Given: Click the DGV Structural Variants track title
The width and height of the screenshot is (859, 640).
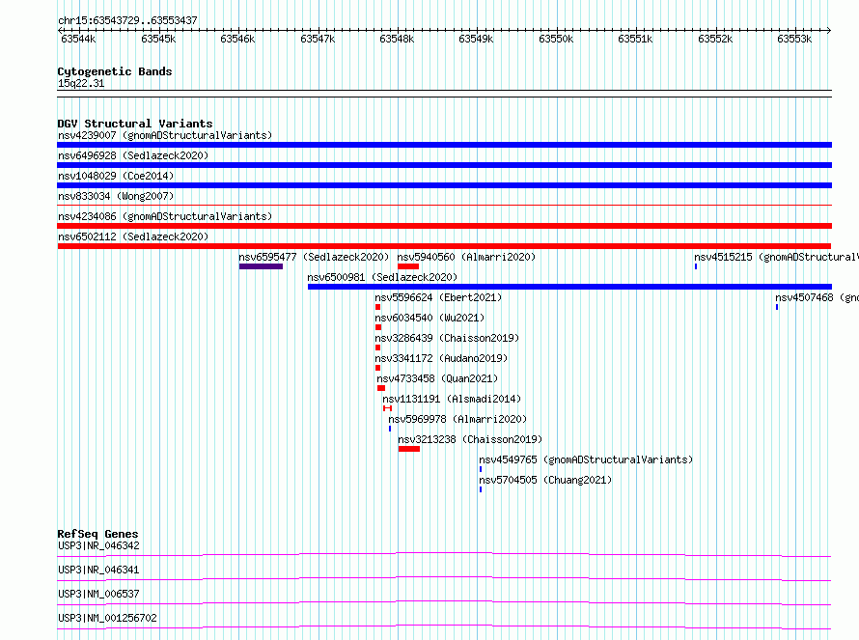Looking at the screenshot, I should pyautogui.click(x=135, y=124).
